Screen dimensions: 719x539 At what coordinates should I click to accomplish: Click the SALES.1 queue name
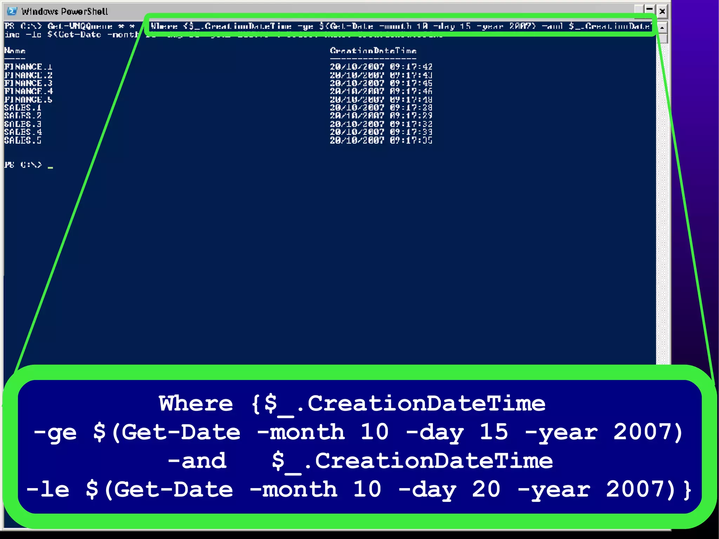click(x=23, y=108)
